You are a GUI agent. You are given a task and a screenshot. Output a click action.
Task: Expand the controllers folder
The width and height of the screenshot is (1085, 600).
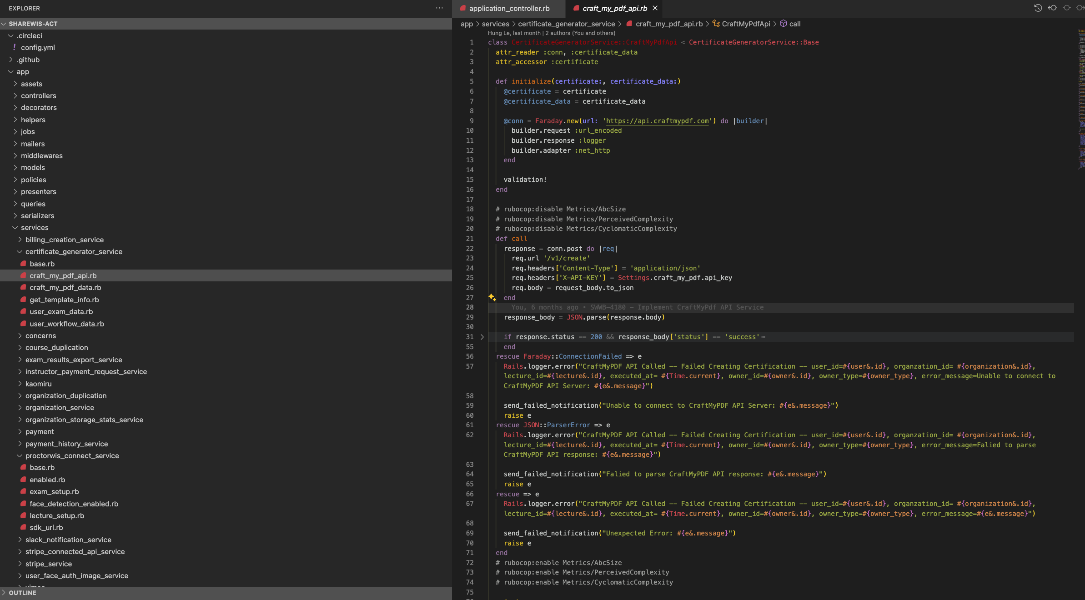tap(226, 95)
